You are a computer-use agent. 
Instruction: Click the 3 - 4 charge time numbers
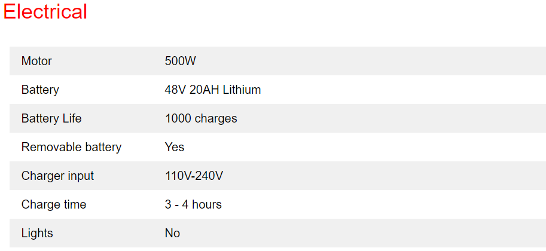pyautogui.click(x=176, y=204)
